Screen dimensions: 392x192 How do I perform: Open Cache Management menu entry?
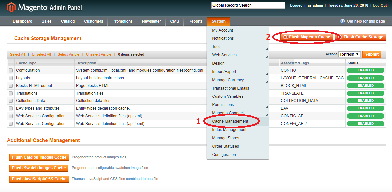point(230,121)
